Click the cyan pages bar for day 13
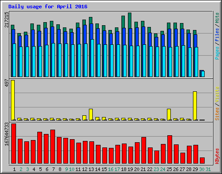 click(92, 58)
